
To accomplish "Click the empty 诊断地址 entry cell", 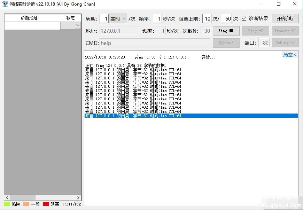I will click(x=32, y=26).
